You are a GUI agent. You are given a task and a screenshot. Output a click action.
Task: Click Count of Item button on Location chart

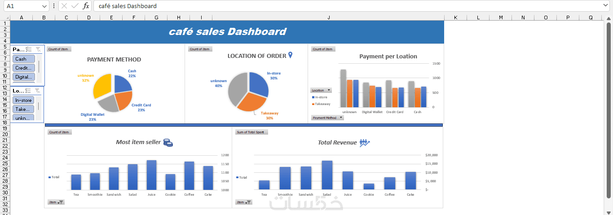pos(200,49)
